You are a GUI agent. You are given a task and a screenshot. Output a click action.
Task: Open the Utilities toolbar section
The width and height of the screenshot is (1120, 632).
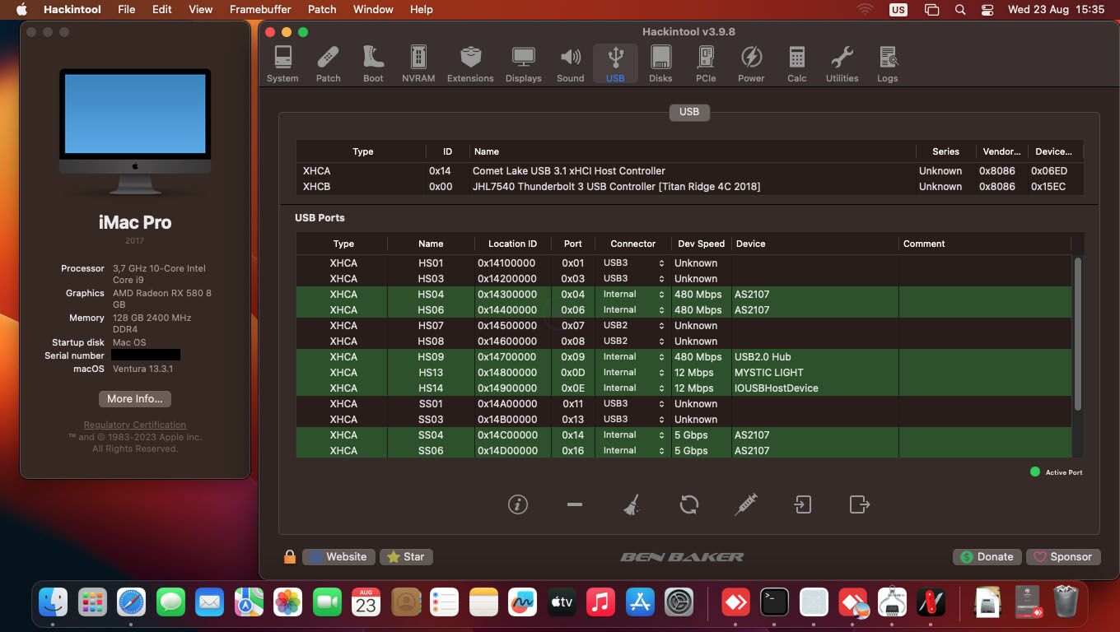[x=842, y=64]
